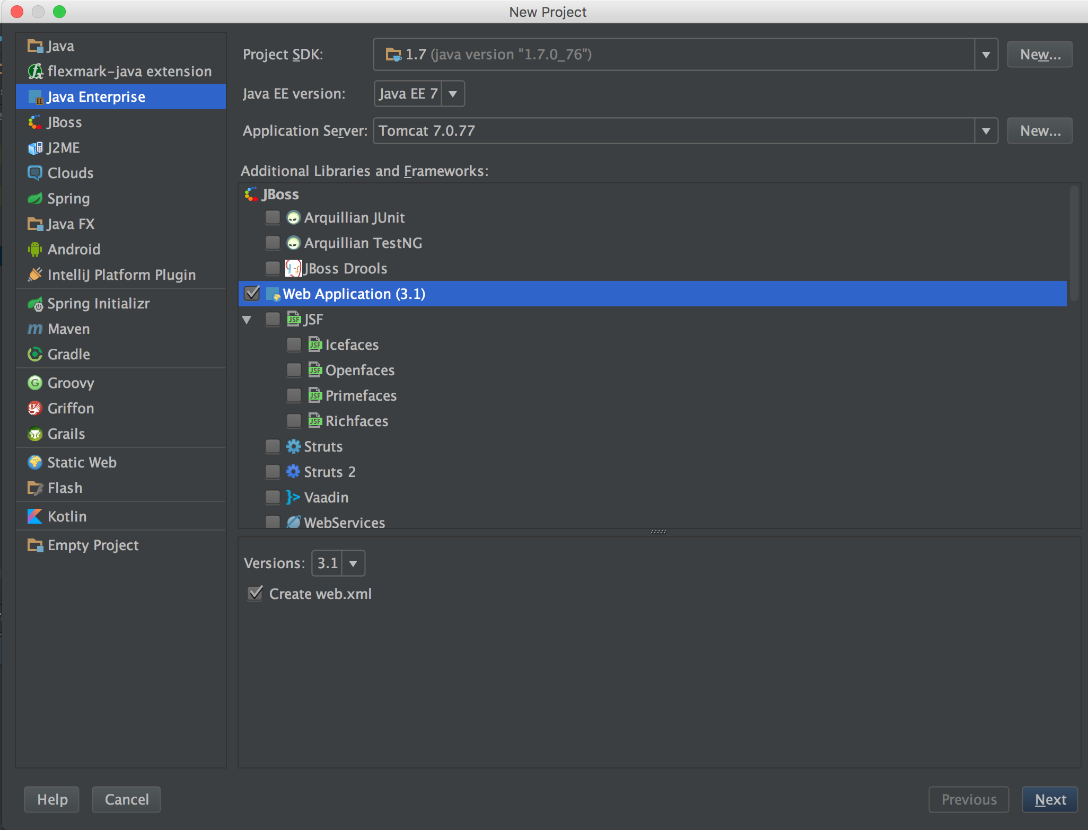Select the Griffon project icon
Viewport: 1088px width, 830px height.
(x=35, y=409)
